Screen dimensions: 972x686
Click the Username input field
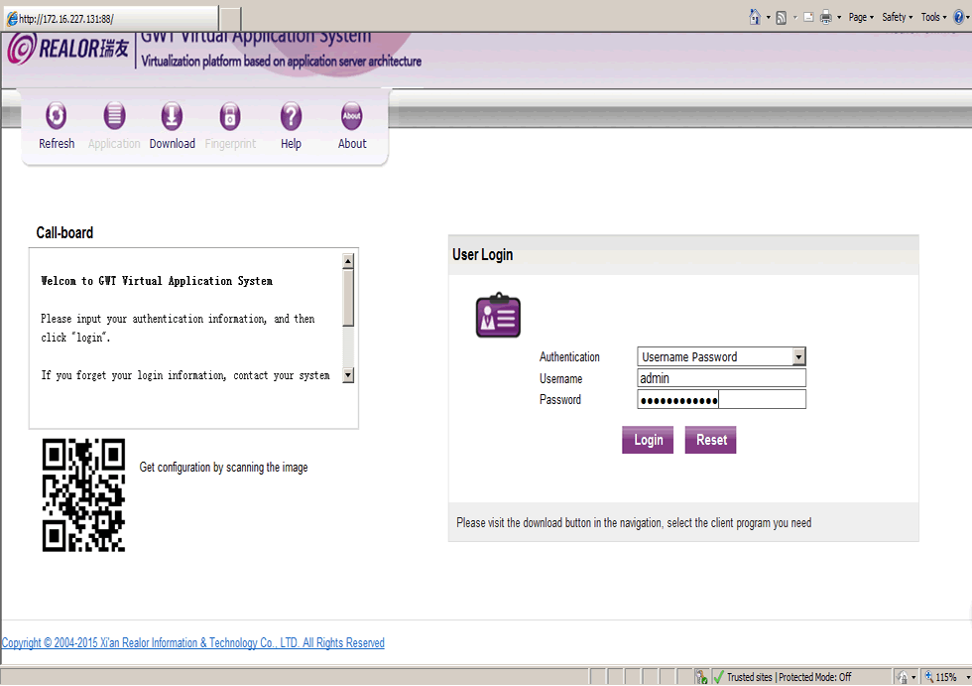pos(721,378)
